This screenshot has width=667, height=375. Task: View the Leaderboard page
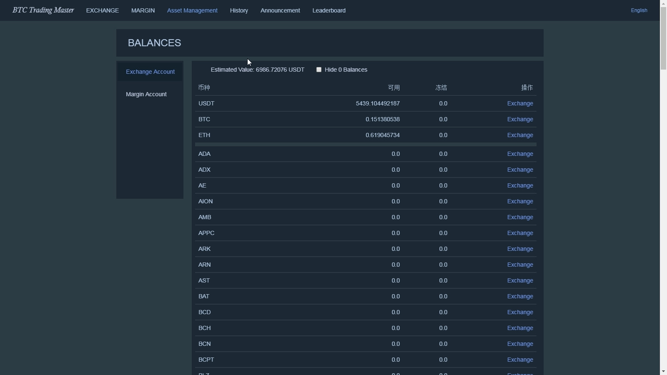[x=329, y=10]
